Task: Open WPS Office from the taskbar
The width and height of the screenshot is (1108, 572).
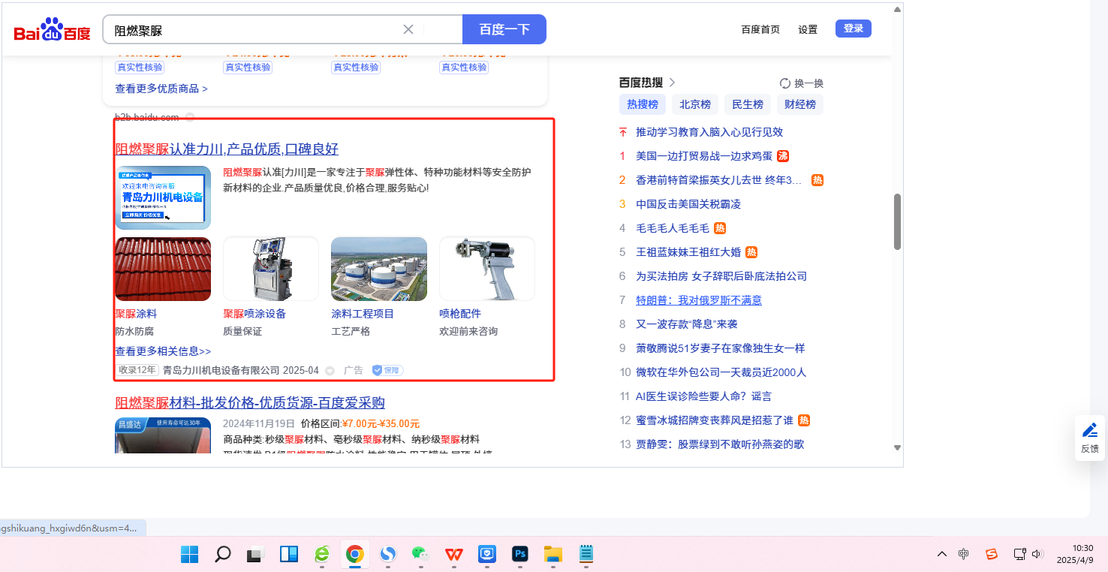Action: [x=453, y=554]
